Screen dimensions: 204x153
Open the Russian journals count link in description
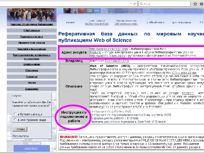click(184, 73)
